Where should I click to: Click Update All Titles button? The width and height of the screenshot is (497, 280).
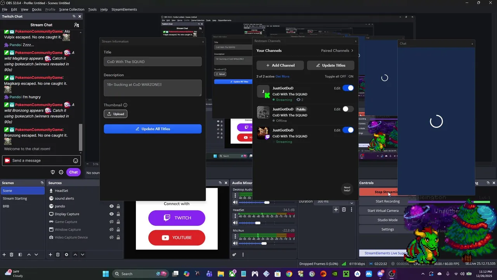153,129
